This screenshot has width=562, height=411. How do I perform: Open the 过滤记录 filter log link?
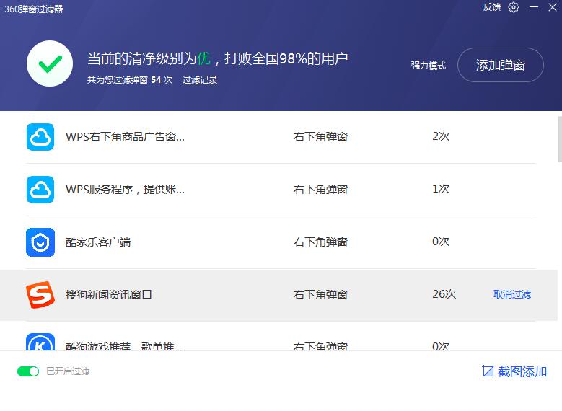point(200,79)
